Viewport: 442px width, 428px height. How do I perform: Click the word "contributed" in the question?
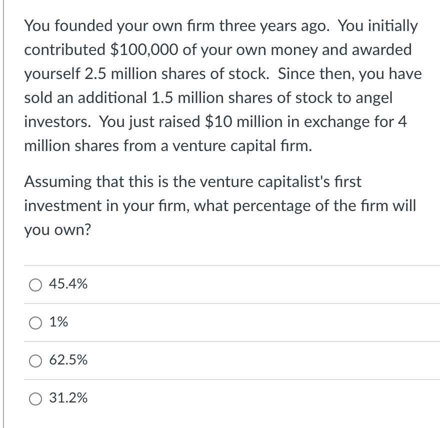click(x=64, y=49)
